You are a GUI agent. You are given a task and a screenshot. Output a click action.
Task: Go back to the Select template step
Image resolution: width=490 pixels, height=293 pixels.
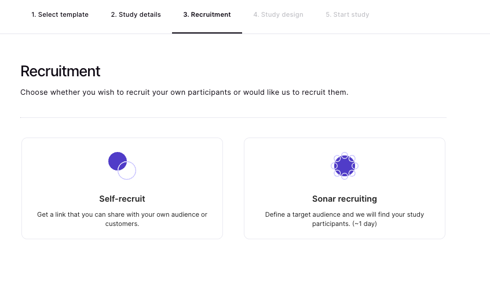[x=60, y=14]
